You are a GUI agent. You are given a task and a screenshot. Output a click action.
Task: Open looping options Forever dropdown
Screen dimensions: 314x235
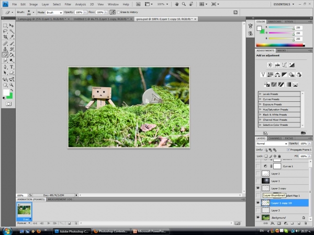pyautogui.click(x=24, y=223)
